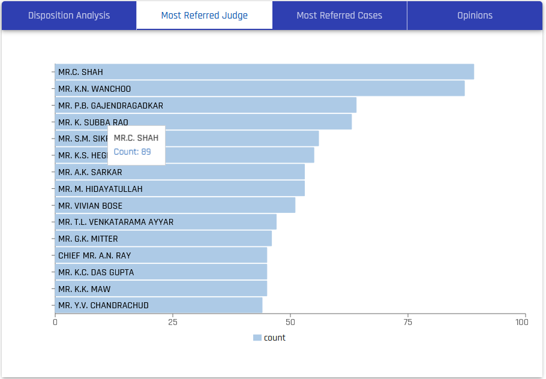Open the Disposition Analysis tab
The width and height of the screenshot is (546, 379).
tap(69, 16)
